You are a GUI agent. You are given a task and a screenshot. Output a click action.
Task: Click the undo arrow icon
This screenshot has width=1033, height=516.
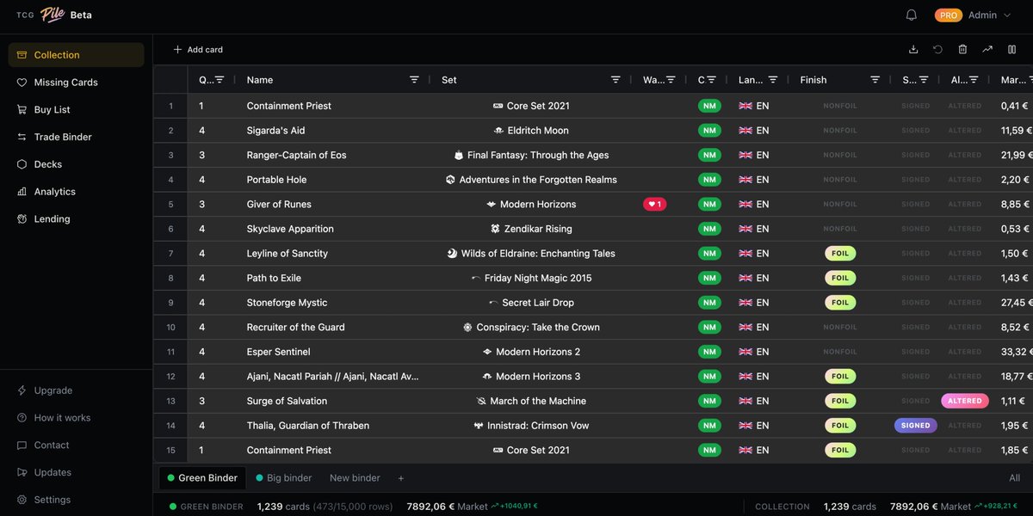(937, 49)
